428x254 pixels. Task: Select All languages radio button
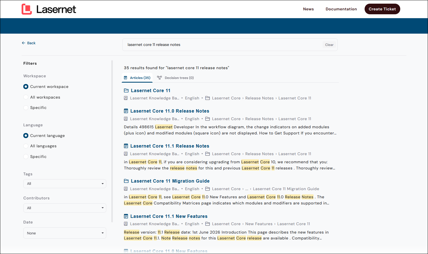click(x=26, y=146)
